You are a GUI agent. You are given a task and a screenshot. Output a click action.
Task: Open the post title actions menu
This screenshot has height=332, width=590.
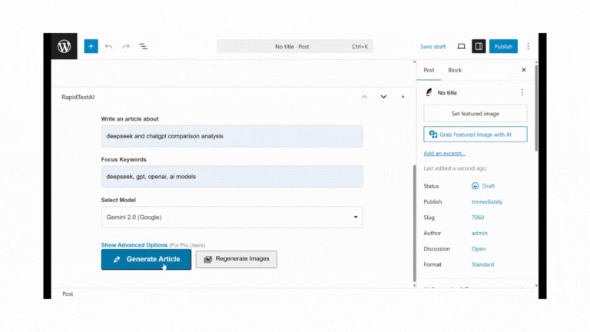[x=522, y=92]
